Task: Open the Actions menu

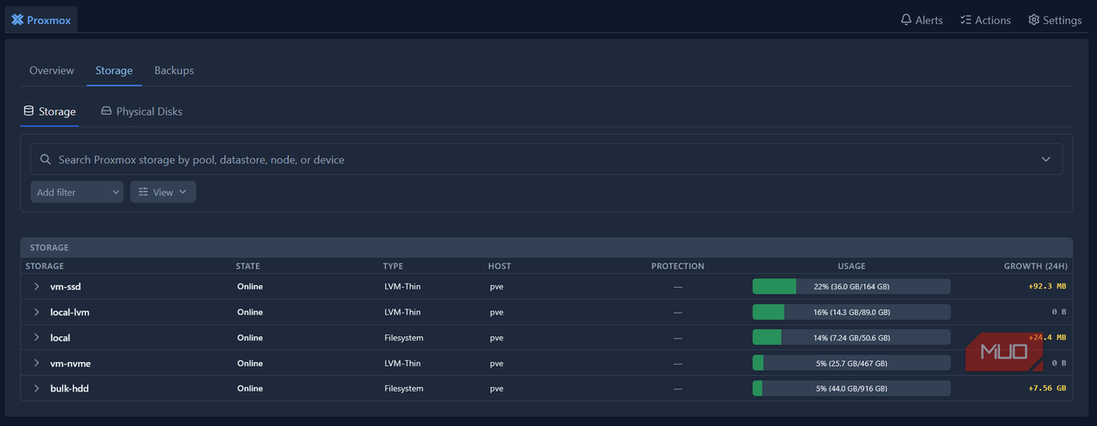Action: click(985, 20)
